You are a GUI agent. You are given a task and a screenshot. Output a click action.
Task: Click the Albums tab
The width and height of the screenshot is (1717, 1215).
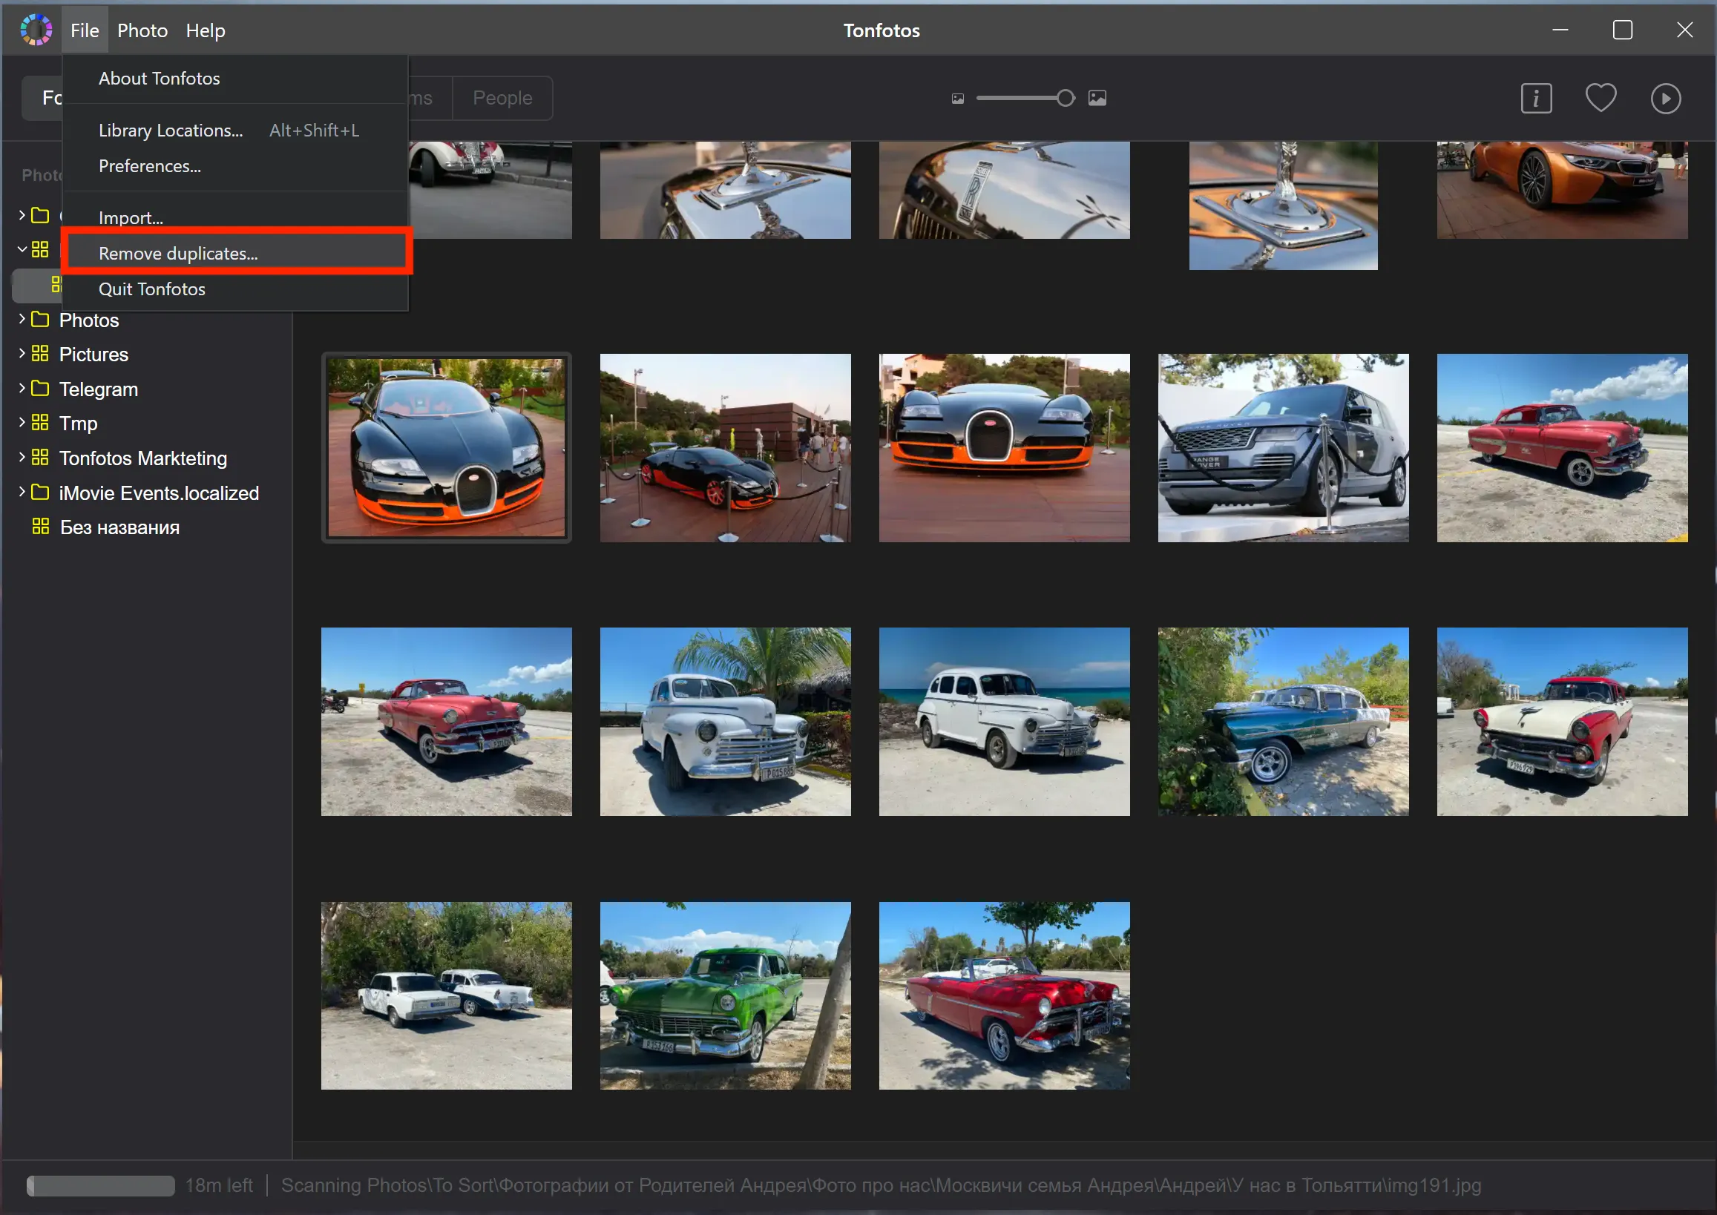pyautogui.click(x=421, y=96)
